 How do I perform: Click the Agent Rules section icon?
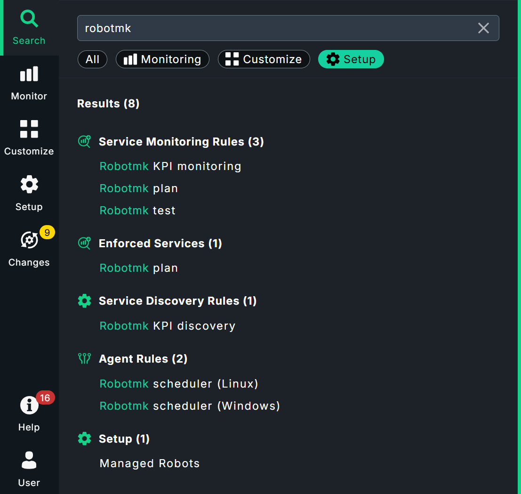84,358
